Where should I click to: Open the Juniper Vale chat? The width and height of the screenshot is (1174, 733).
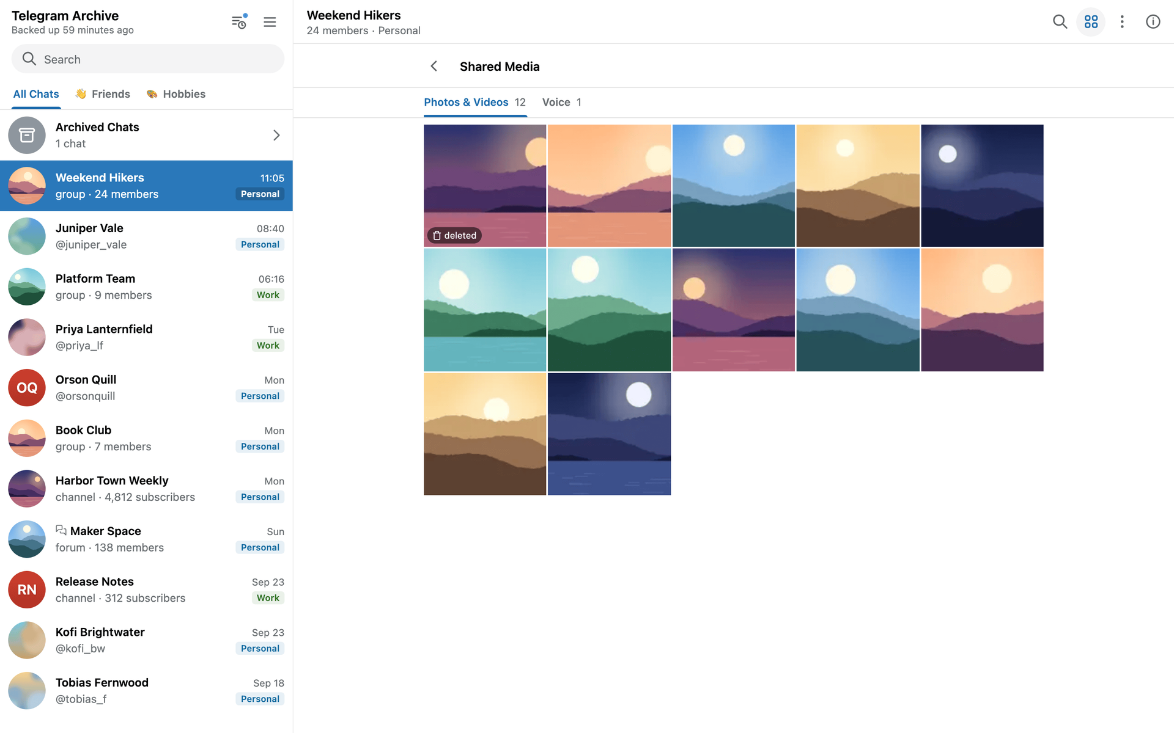click(x=146, y=236)
